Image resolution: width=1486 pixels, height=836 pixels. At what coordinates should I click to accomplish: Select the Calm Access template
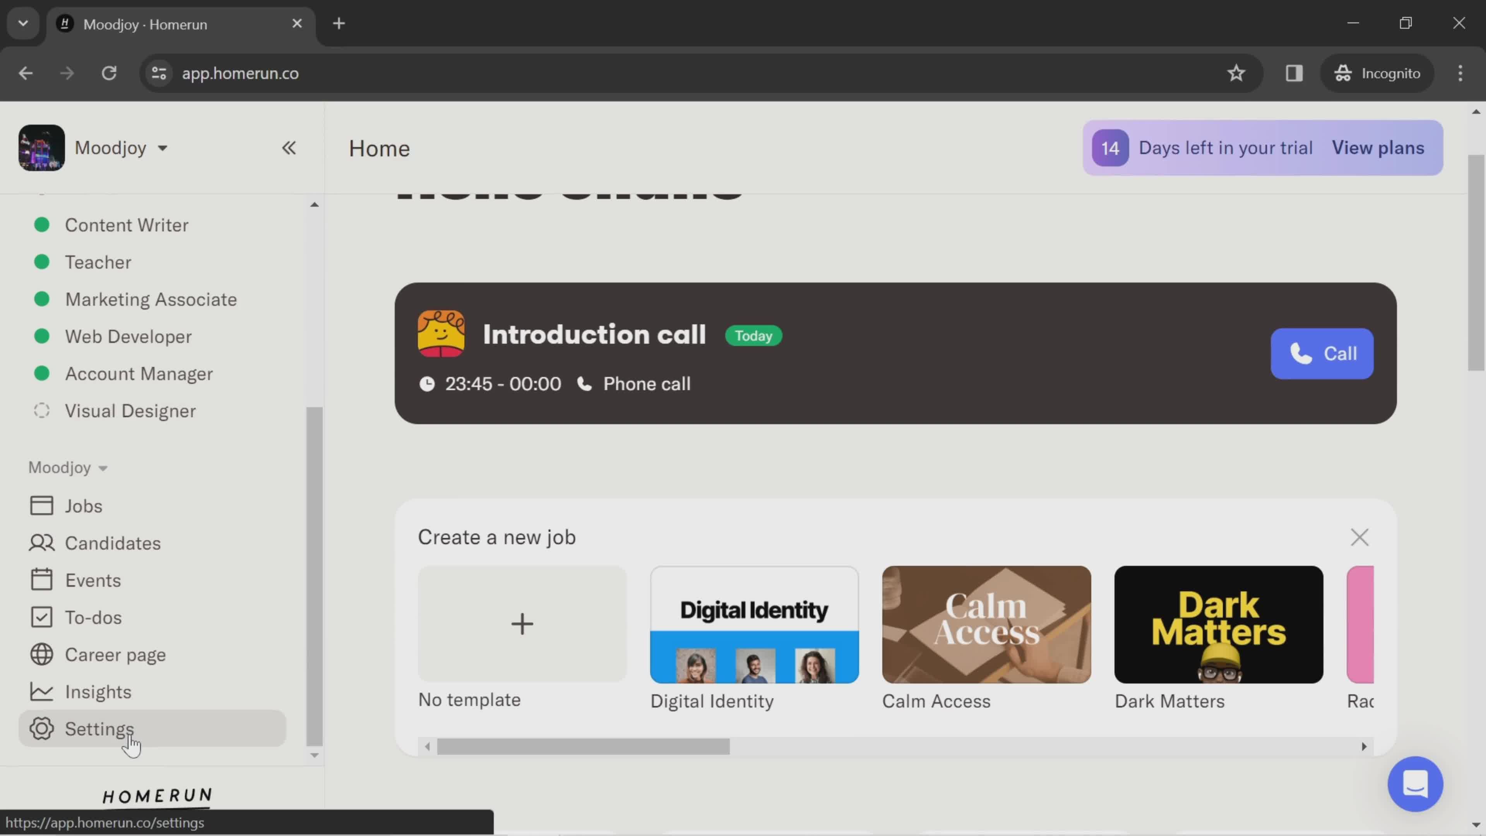point(986,625)
